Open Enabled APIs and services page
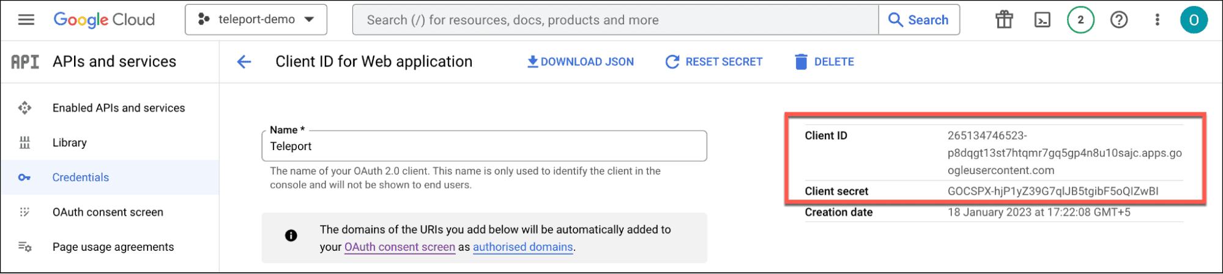The height and width of the screenshot is (274, 1223). click(118, 108)
